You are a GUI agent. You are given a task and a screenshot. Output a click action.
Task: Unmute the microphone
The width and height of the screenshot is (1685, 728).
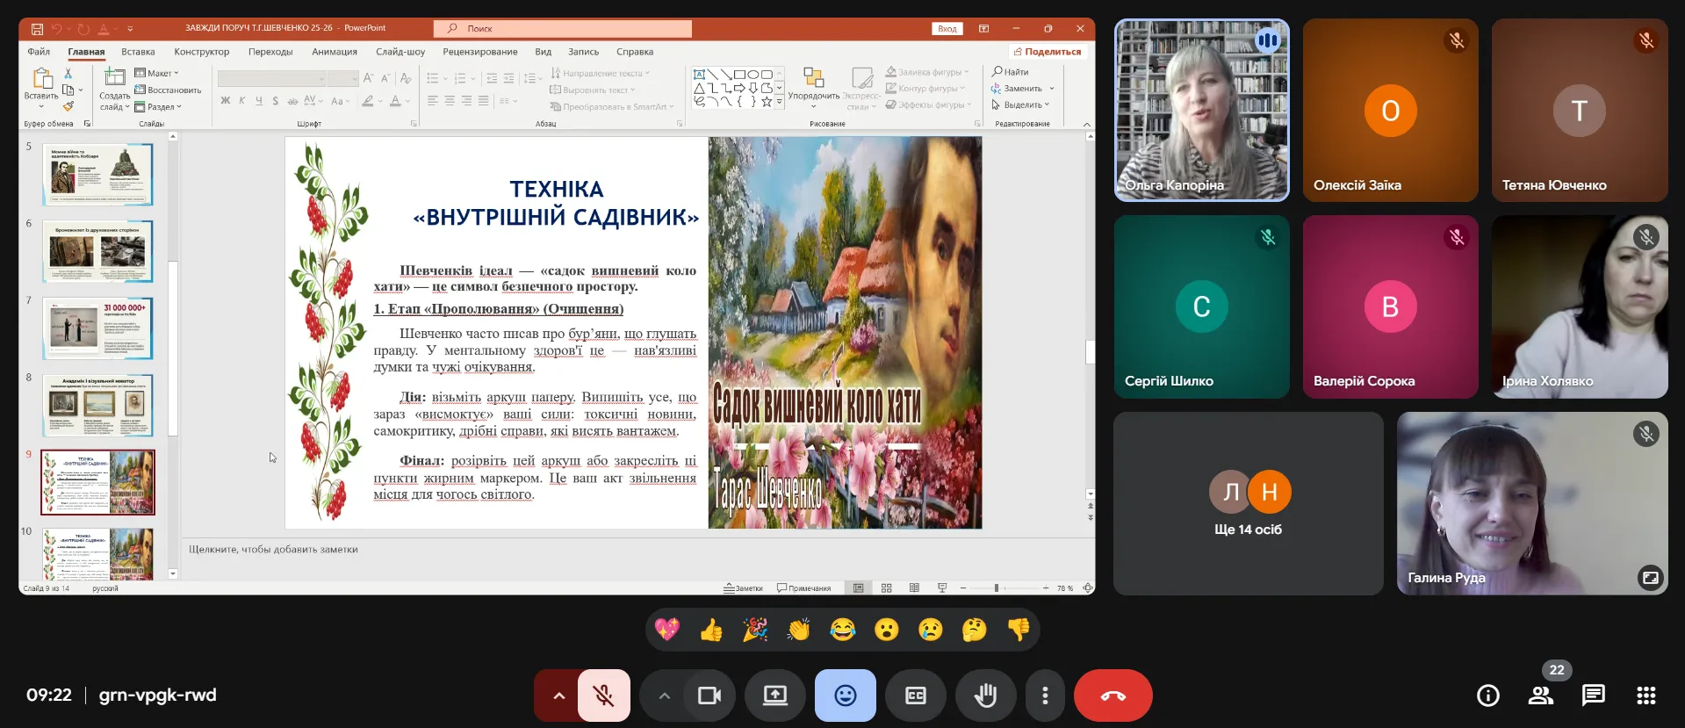[603, 696]
